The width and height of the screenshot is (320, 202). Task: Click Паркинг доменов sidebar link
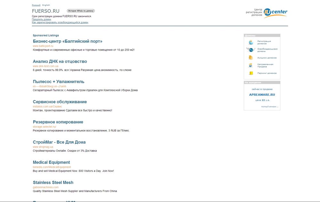click(267, 73)
